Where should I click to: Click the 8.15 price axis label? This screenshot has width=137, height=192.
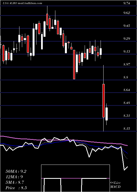tap(127, 128)
